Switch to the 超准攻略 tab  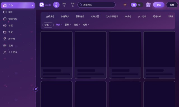pos(157,16)
